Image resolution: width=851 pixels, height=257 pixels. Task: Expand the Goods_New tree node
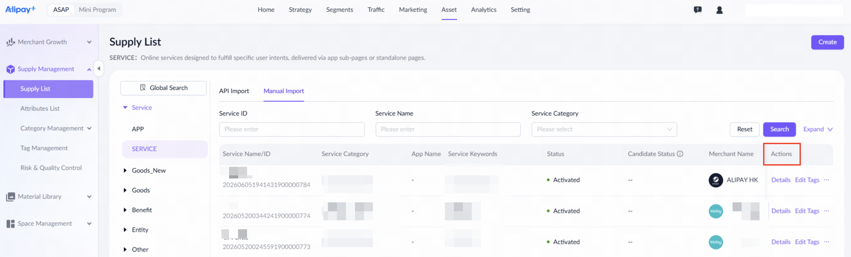pyautogui.click(x=125, y=170)
